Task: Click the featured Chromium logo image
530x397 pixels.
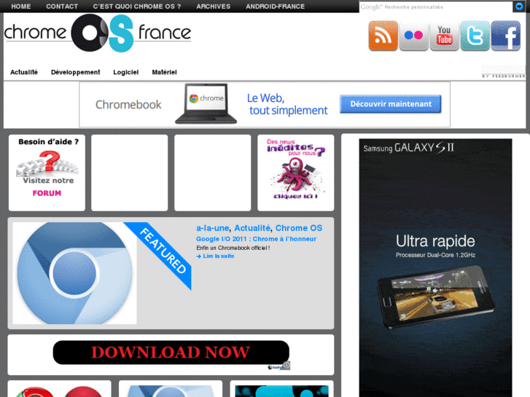Action: [74, 273]
